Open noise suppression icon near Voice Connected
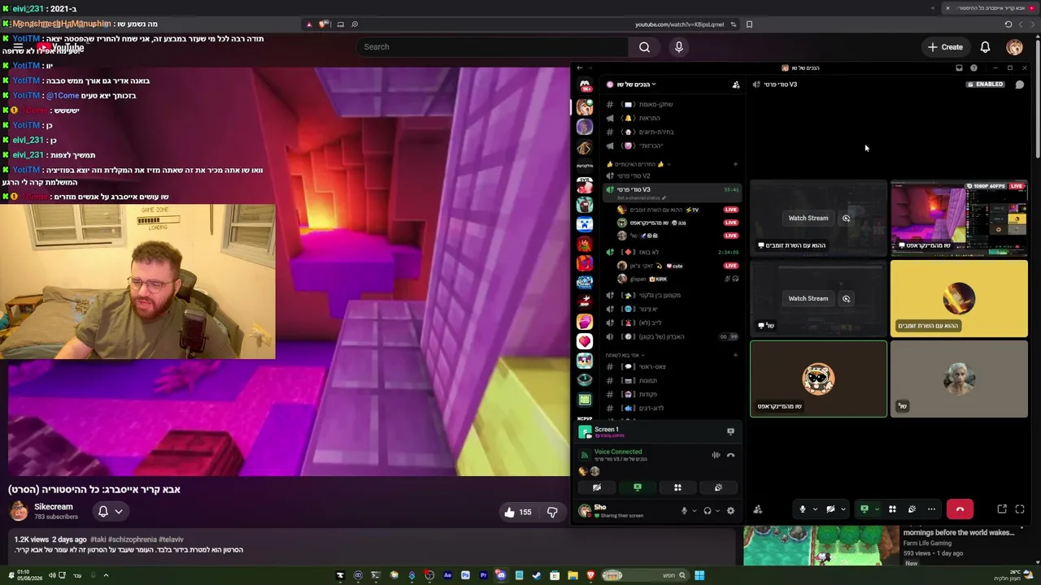The height and width of the screenshot is (585, 1041). tap(716, 455)
